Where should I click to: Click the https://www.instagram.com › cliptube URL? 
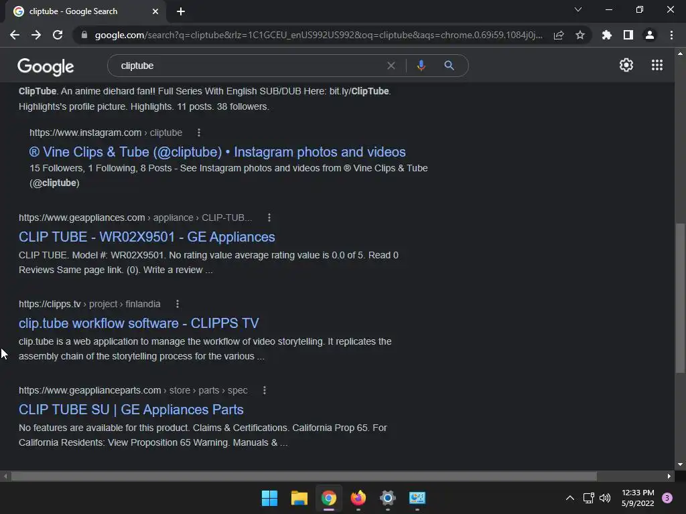[106, 133]
